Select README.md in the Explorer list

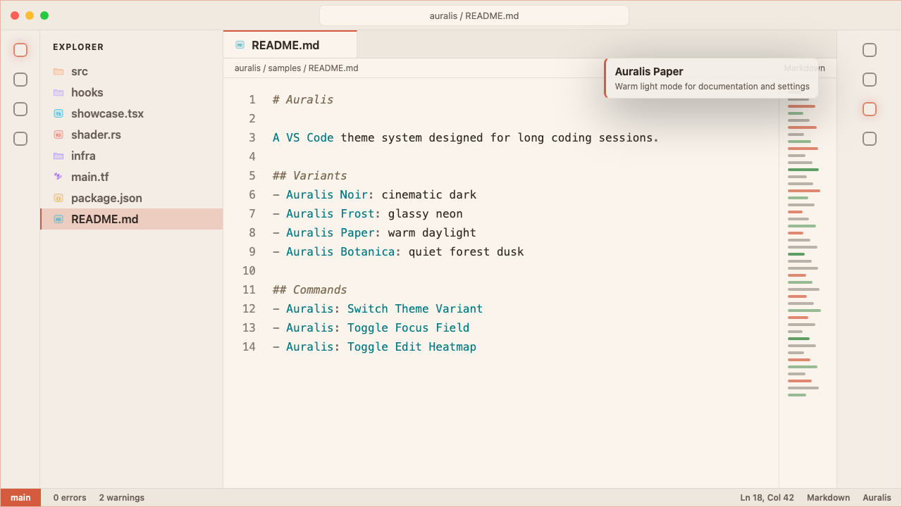click(x=131, y=219)
